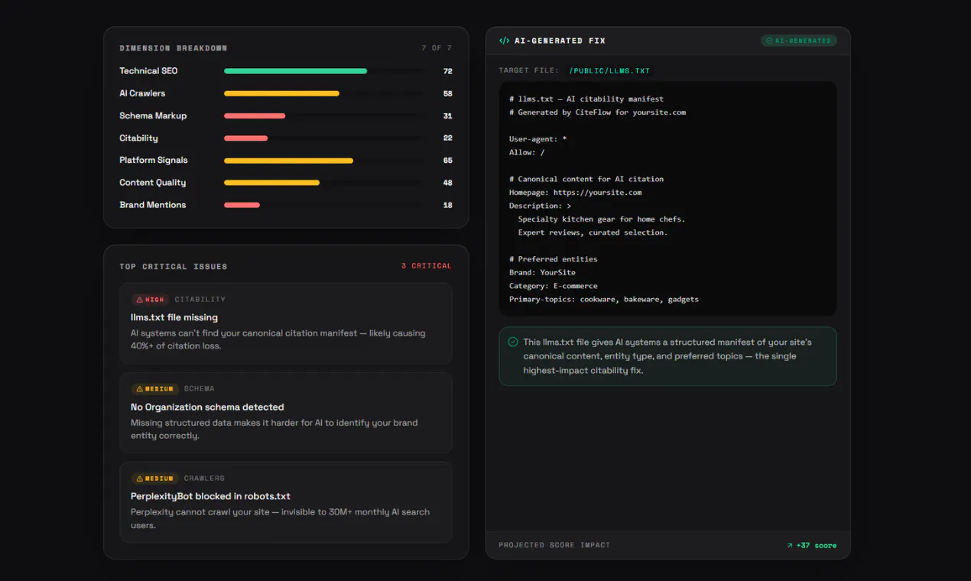
Task: Open the No Organization schema detected issue
Action: pos(286,413)
